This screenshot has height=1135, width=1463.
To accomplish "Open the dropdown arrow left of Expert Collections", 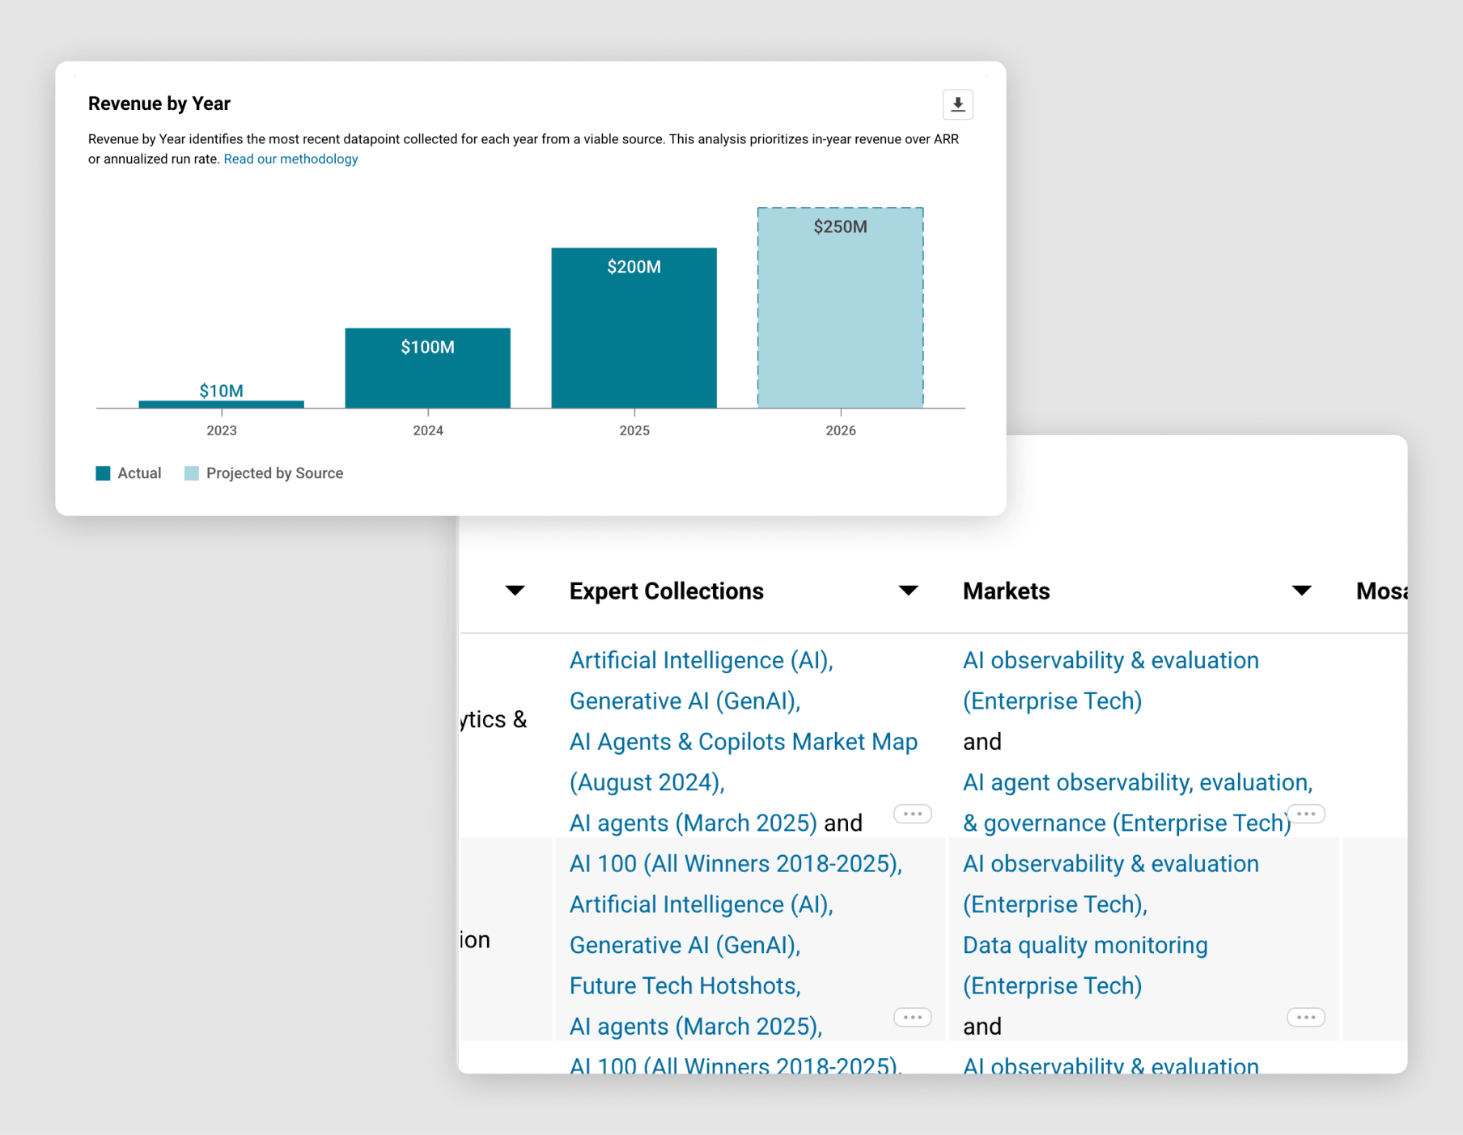I will [515, 591].
